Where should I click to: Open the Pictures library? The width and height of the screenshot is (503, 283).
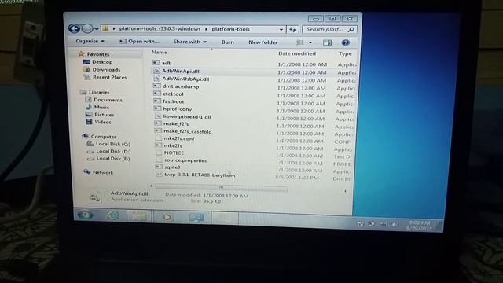click(100, 115)
